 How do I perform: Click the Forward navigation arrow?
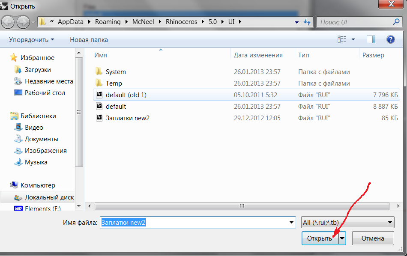[23, 22]
